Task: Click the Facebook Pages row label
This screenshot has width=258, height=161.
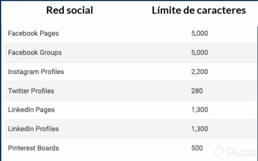Action: click(33, 33)
